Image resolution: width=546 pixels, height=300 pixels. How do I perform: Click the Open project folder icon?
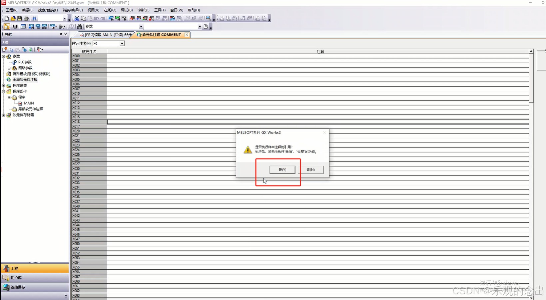13,18
